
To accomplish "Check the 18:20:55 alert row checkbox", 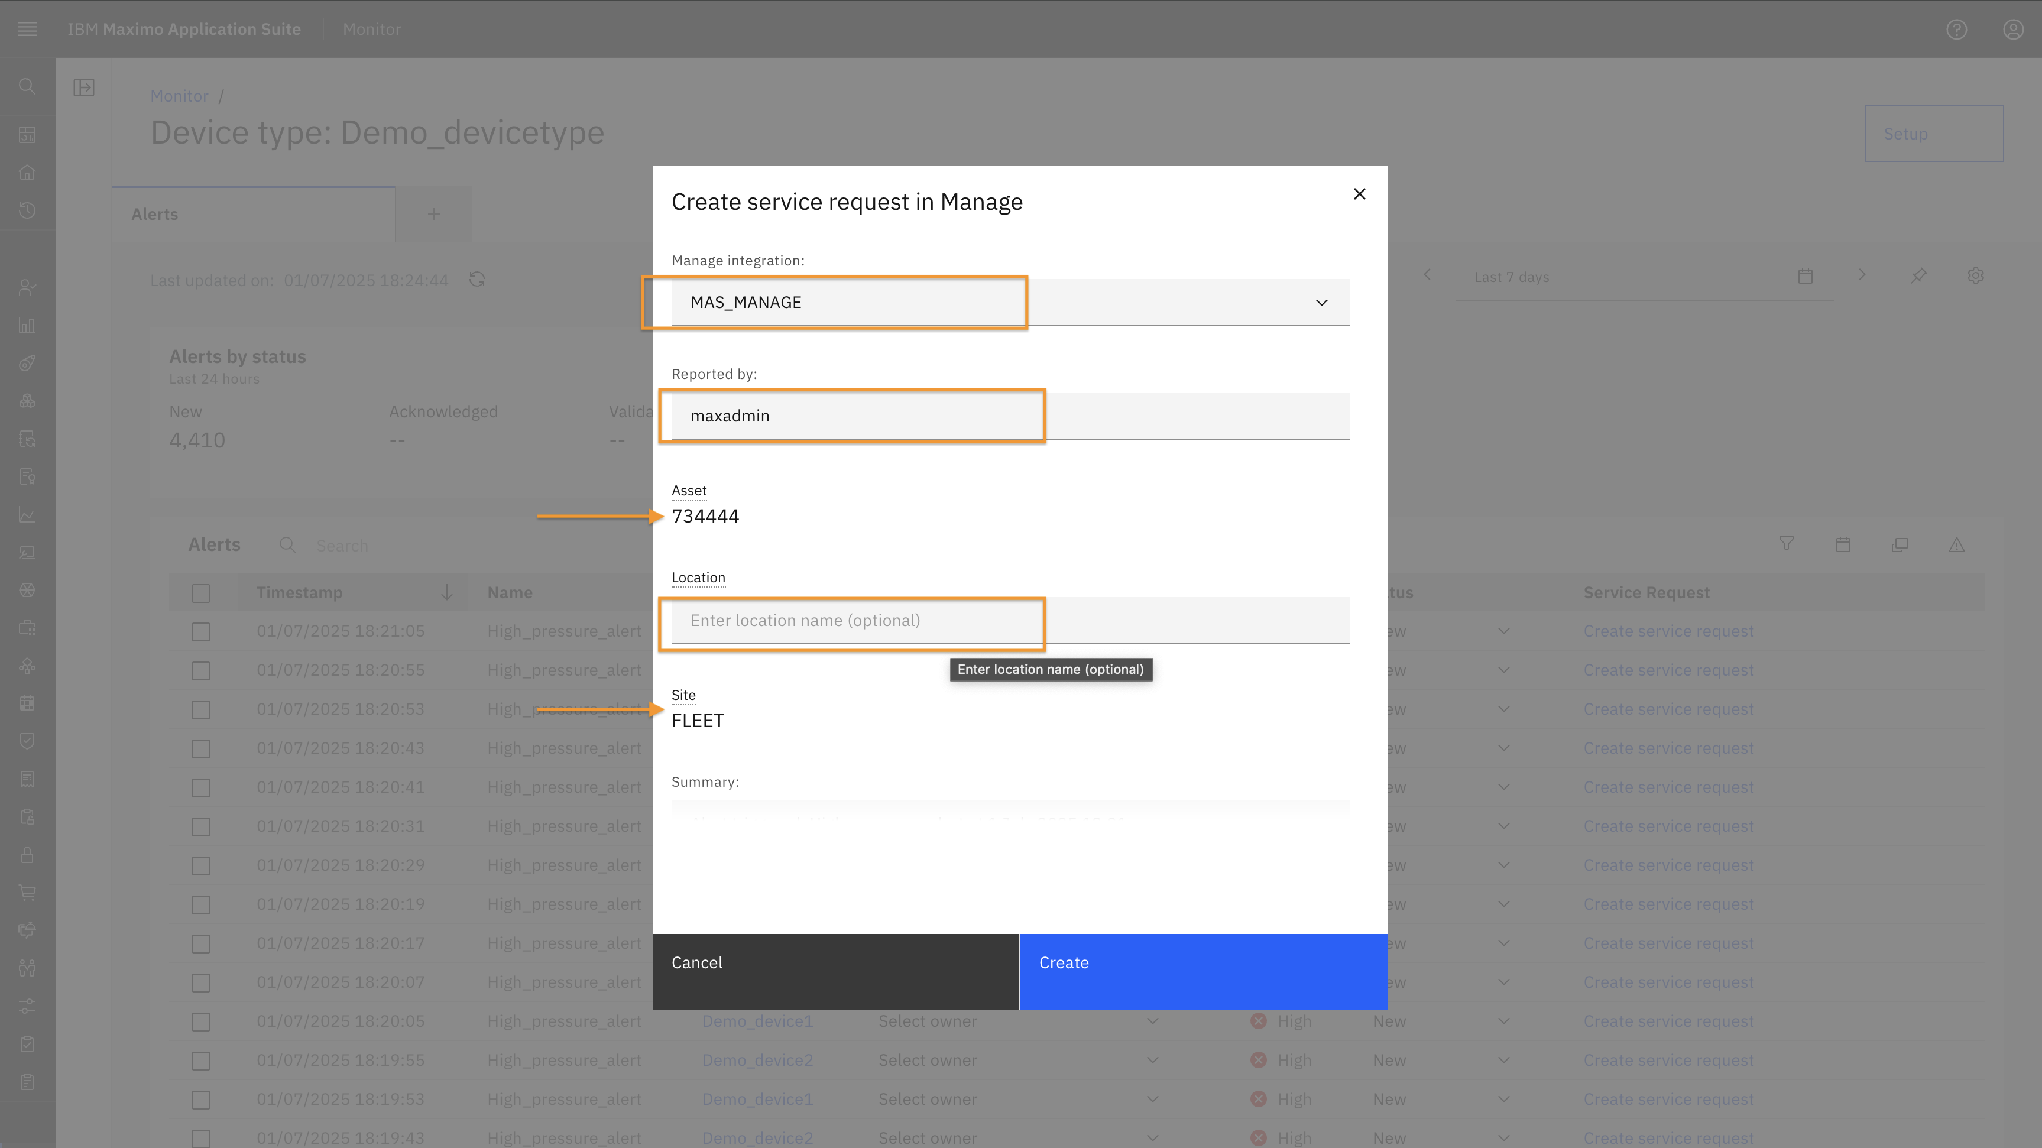I will tap(200, 671).
